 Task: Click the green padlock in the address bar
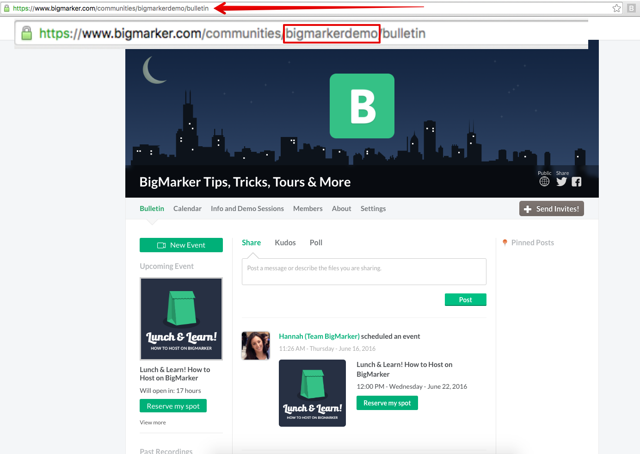(6, 8)
